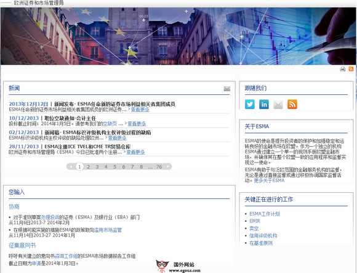Open the RSS feed icon beside printer
The image size is (357, 273).
point(351,69)
